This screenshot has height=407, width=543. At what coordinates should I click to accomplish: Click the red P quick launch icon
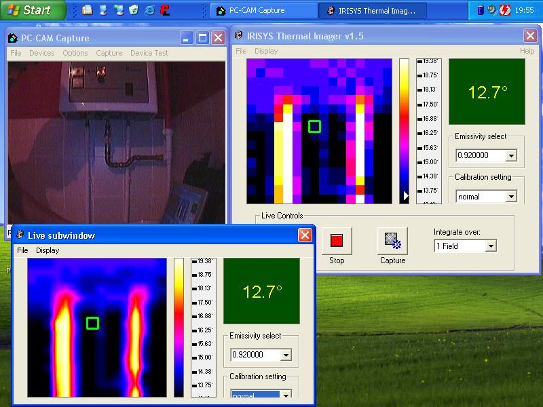click(164, 10)
